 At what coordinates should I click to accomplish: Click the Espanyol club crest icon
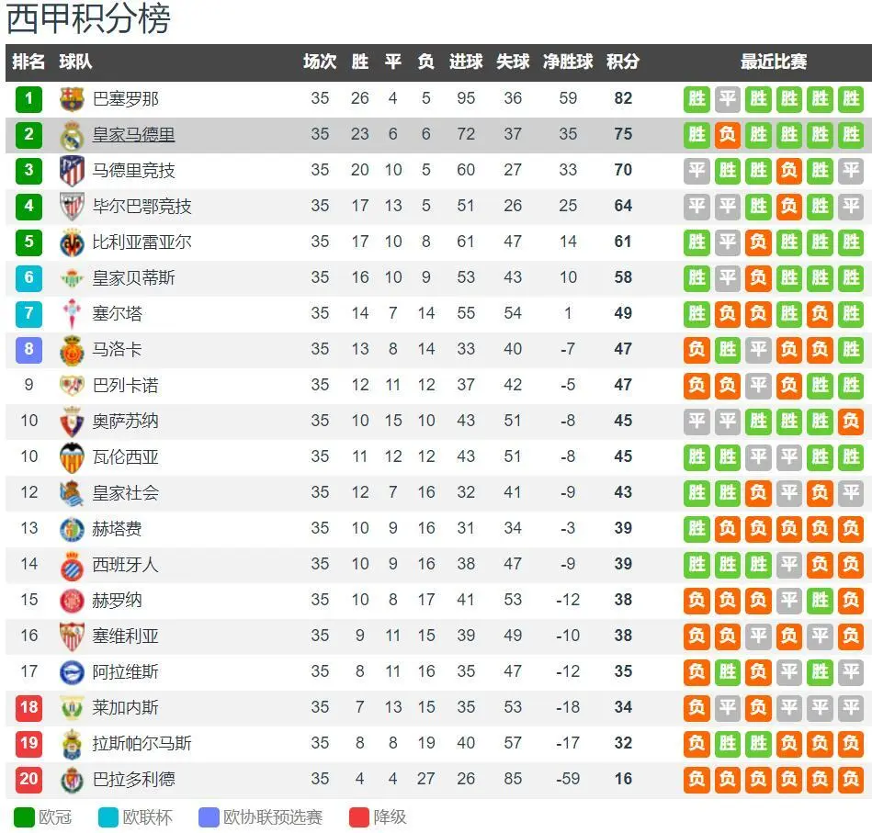point(72,565)
